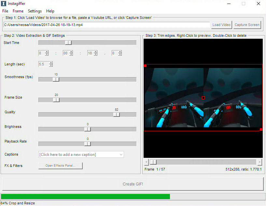Open the Frame menu
266x206 pixels.
click(x=18, y=11)
